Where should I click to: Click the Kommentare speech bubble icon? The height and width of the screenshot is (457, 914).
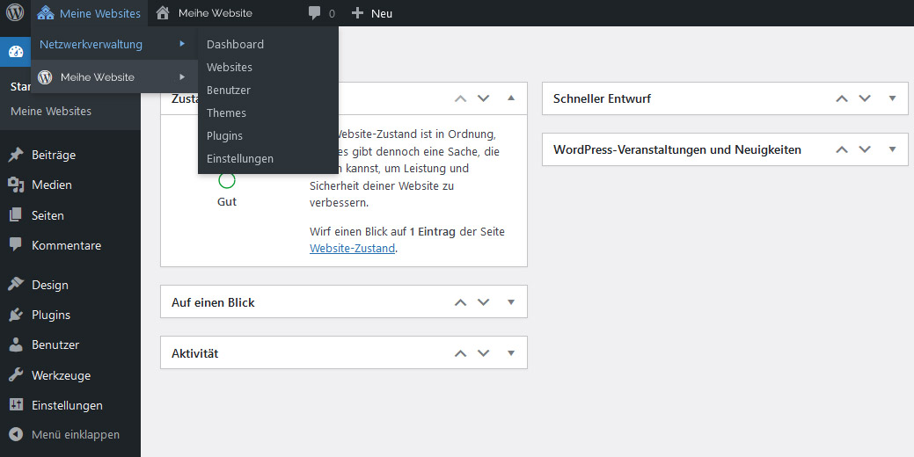pos(16,245)
